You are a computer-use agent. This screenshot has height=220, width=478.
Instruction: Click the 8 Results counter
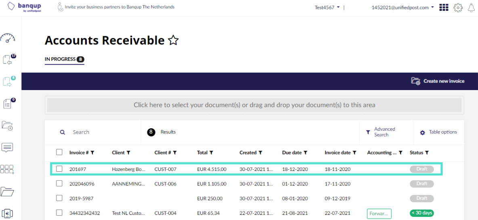click(162, 132)
